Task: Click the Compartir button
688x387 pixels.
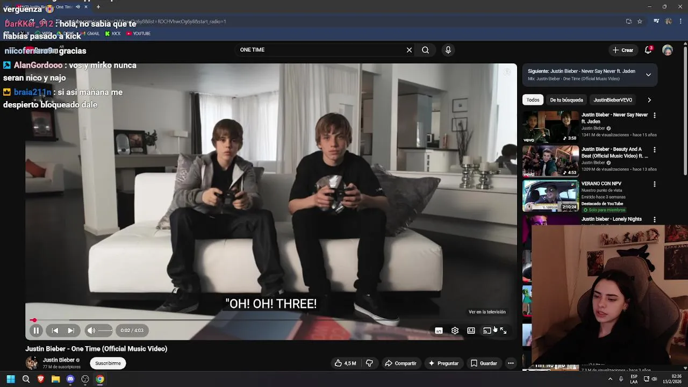Action: click(x=400, y=363)
